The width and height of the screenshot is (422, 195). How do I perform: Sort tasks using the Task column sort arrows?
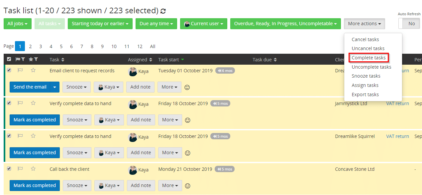pyautogui.click(x=63, y=59)
